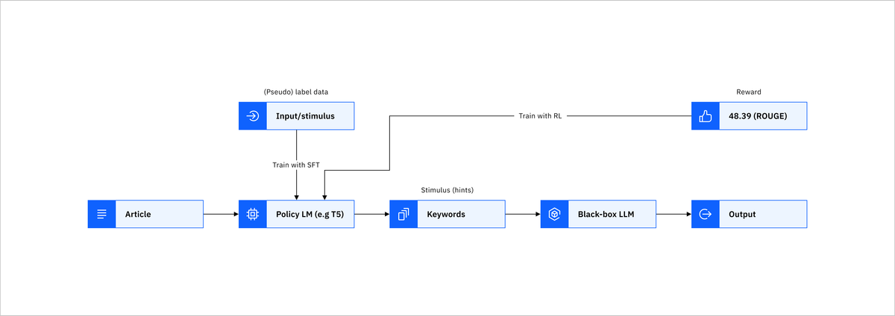The width and height of the screenshot is (895, 316).
Task: Click the exit arrow icon on Output node
Action: [705, 214]
